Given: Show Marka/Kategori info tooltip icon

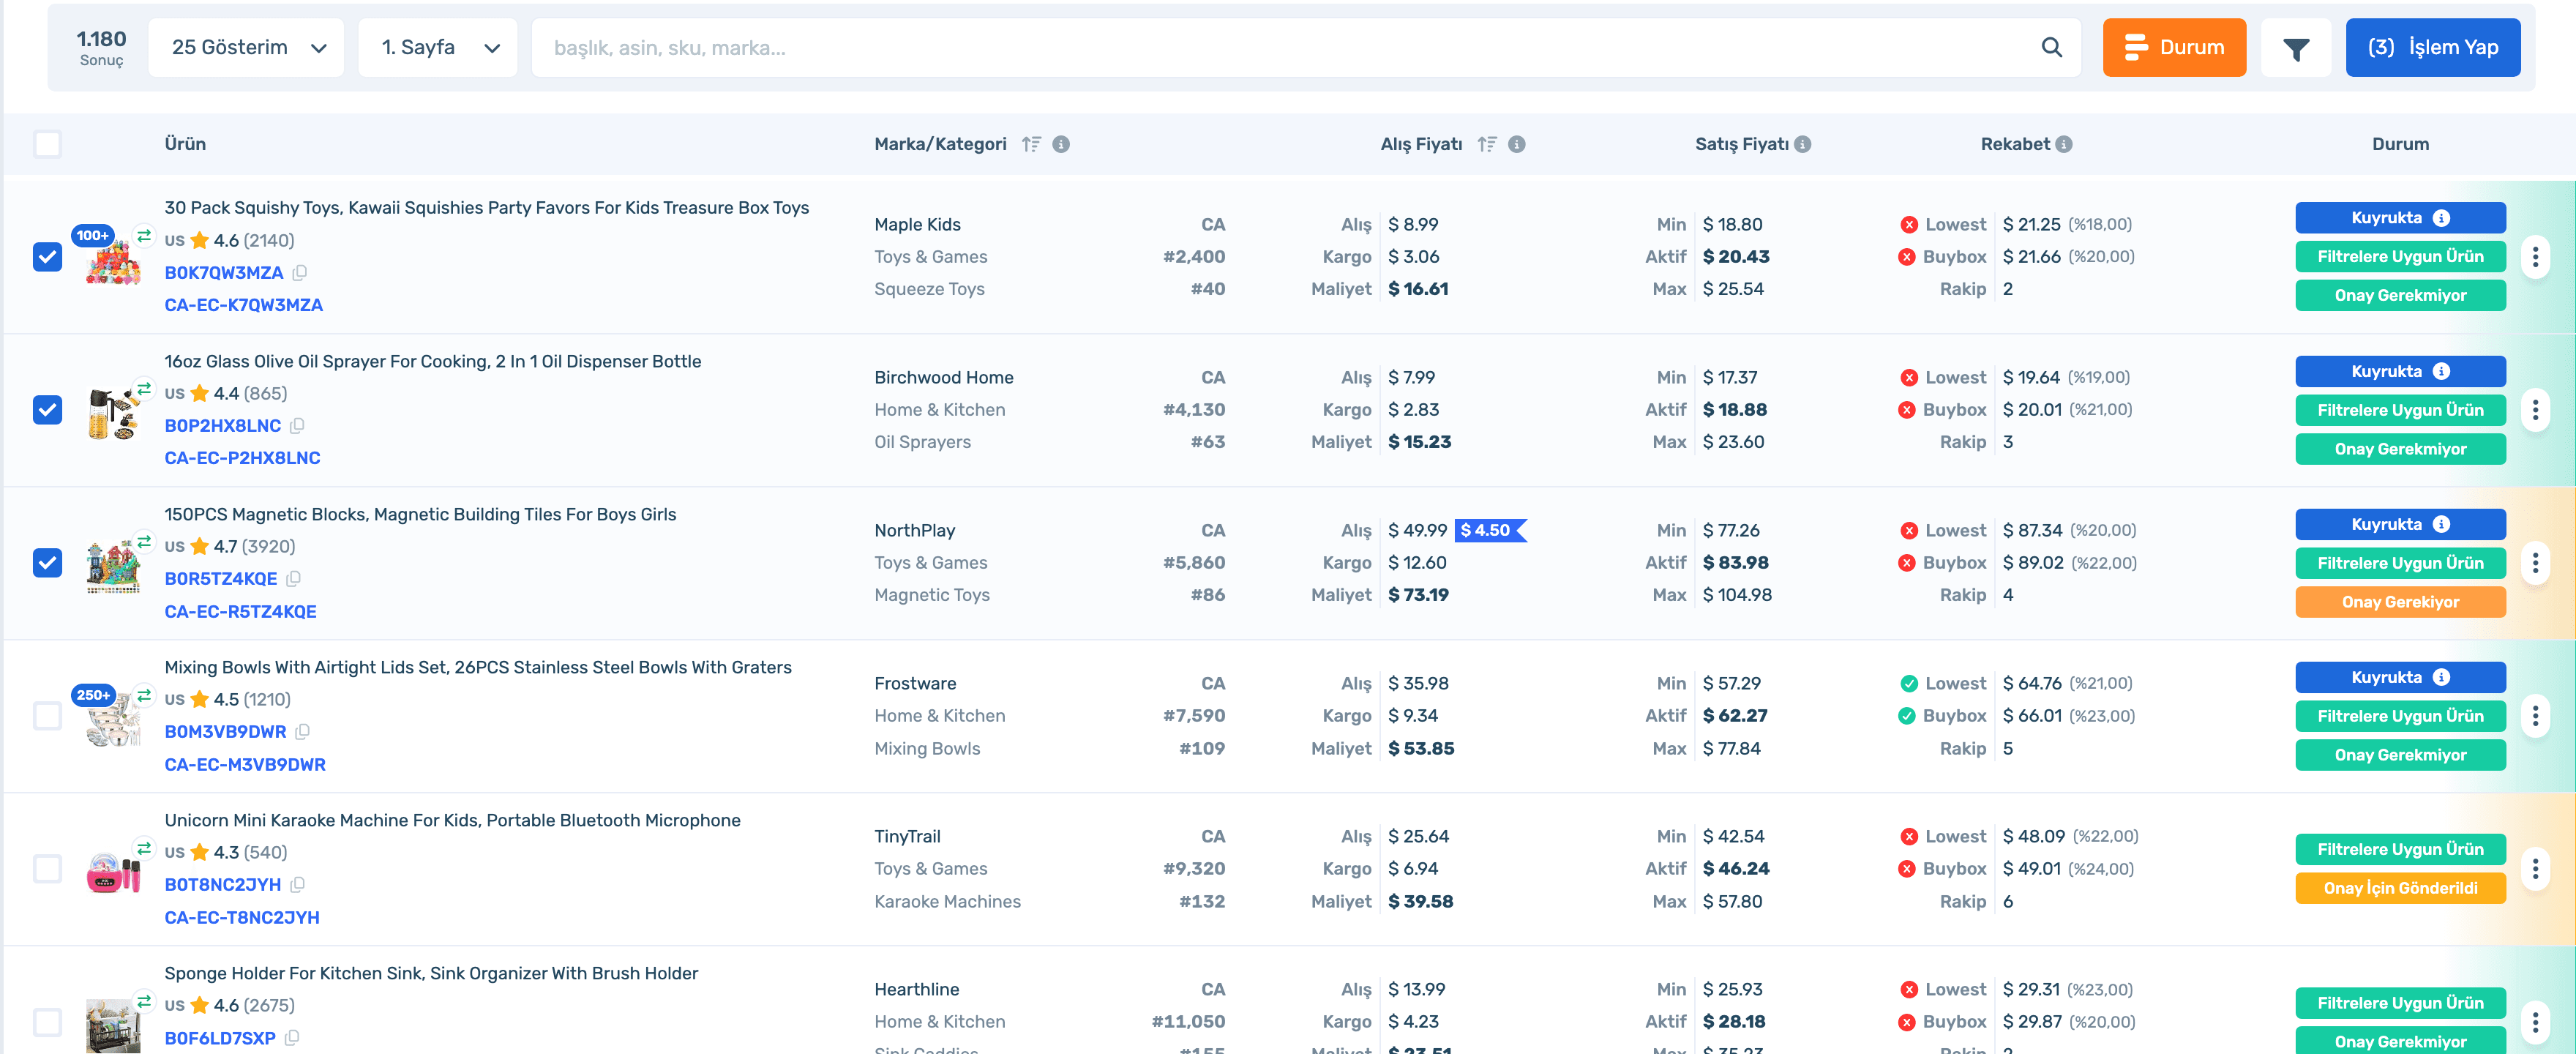Looking at the screenshot, I should click(x=1061, y=144).
